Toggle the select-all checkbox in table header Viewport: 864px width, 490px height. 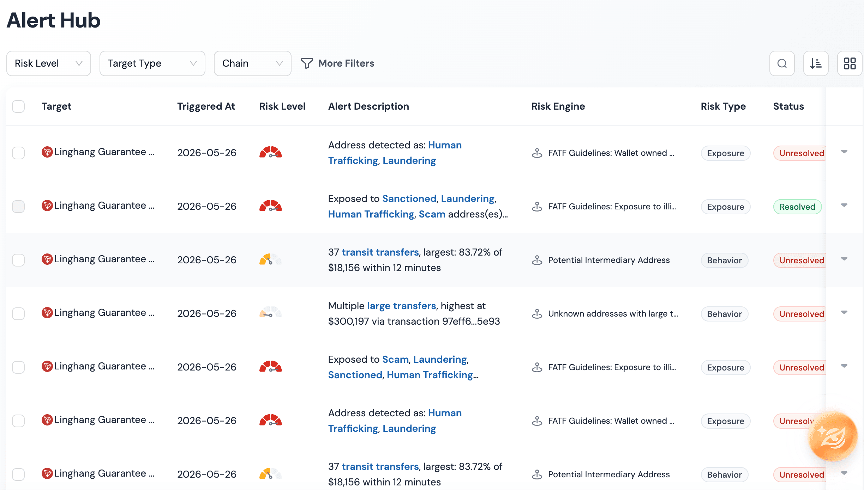18,106
